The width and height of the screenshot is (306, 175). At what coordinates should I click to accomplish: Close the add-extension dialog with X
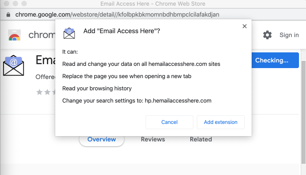(x=245, y=26)
